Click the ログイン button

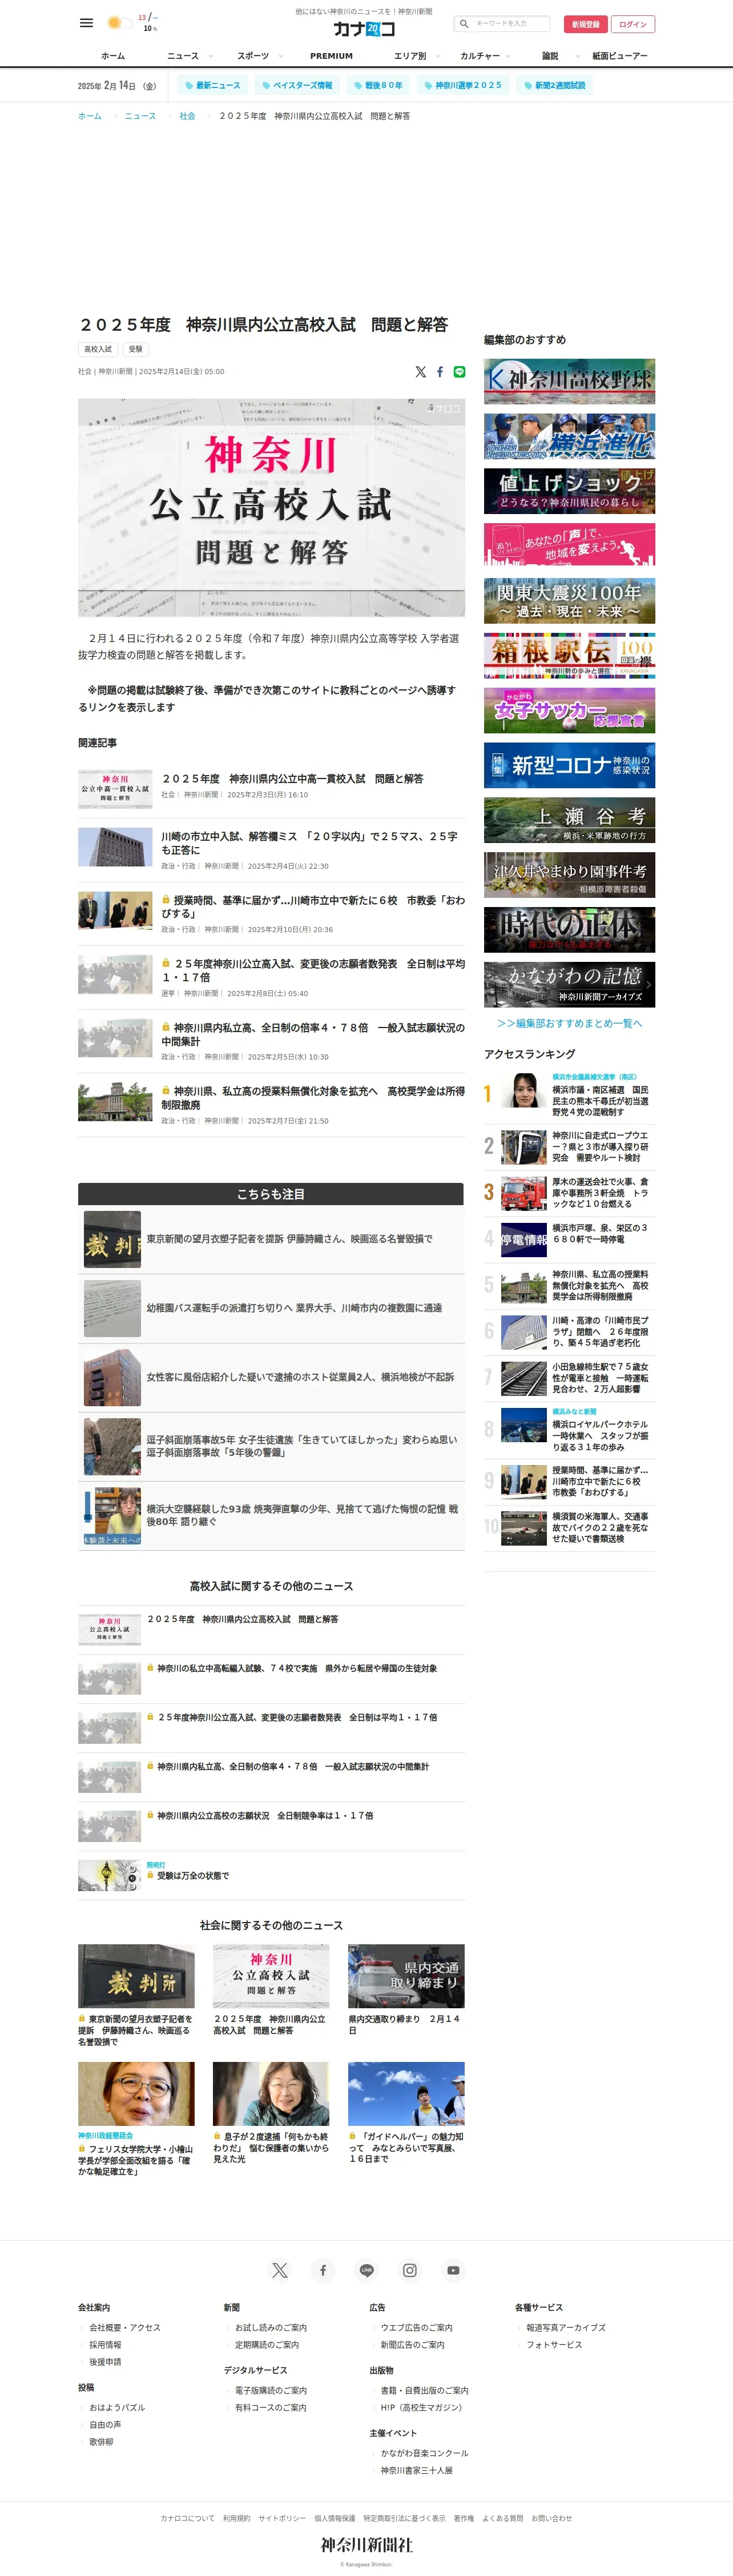click(x=633, y=24)
